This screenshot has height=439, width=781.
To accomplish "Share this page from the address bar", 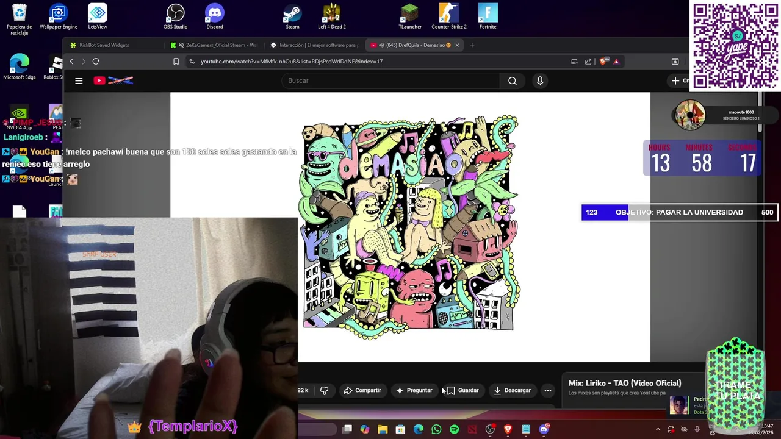I will coord(588,62).
